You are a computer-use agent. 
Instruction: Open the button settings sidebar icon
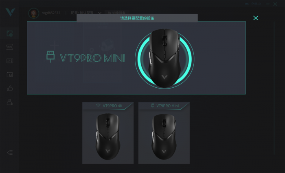coord(10,34)
